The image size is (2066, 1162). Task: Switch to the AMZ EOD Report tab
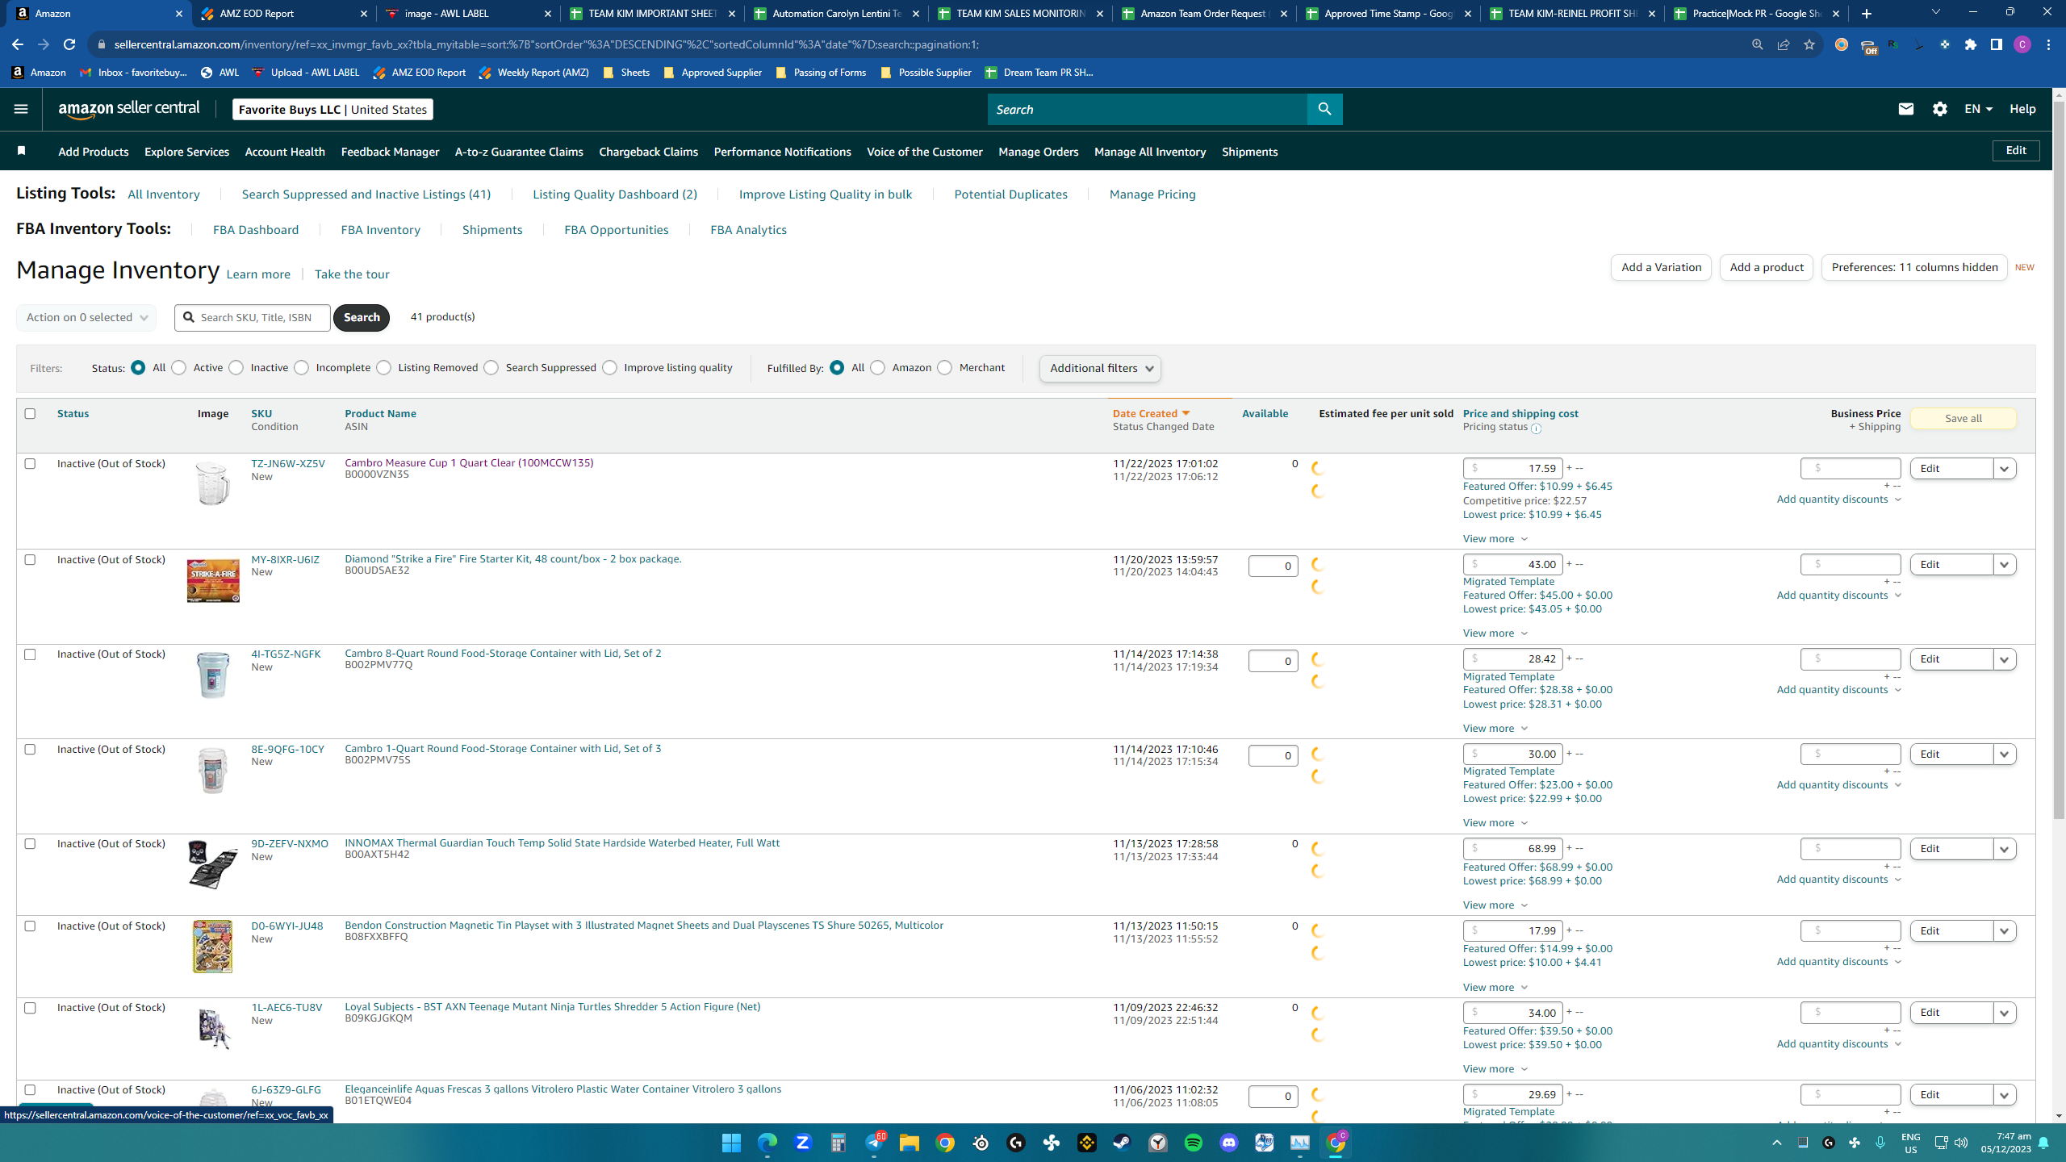pyautogui.click(x=284, y=14)
